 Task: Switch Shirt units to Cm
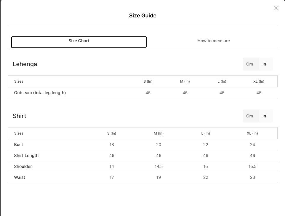tap(250, 116)
